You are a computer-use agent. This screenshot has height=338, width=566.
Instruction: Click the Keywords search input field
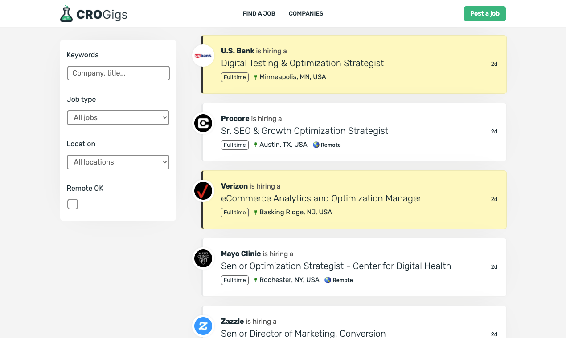pos(118,73)
